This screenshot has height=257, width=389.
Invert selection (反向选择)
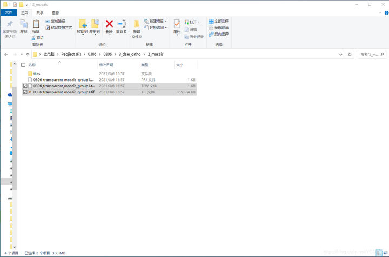(x=219, y=34)
